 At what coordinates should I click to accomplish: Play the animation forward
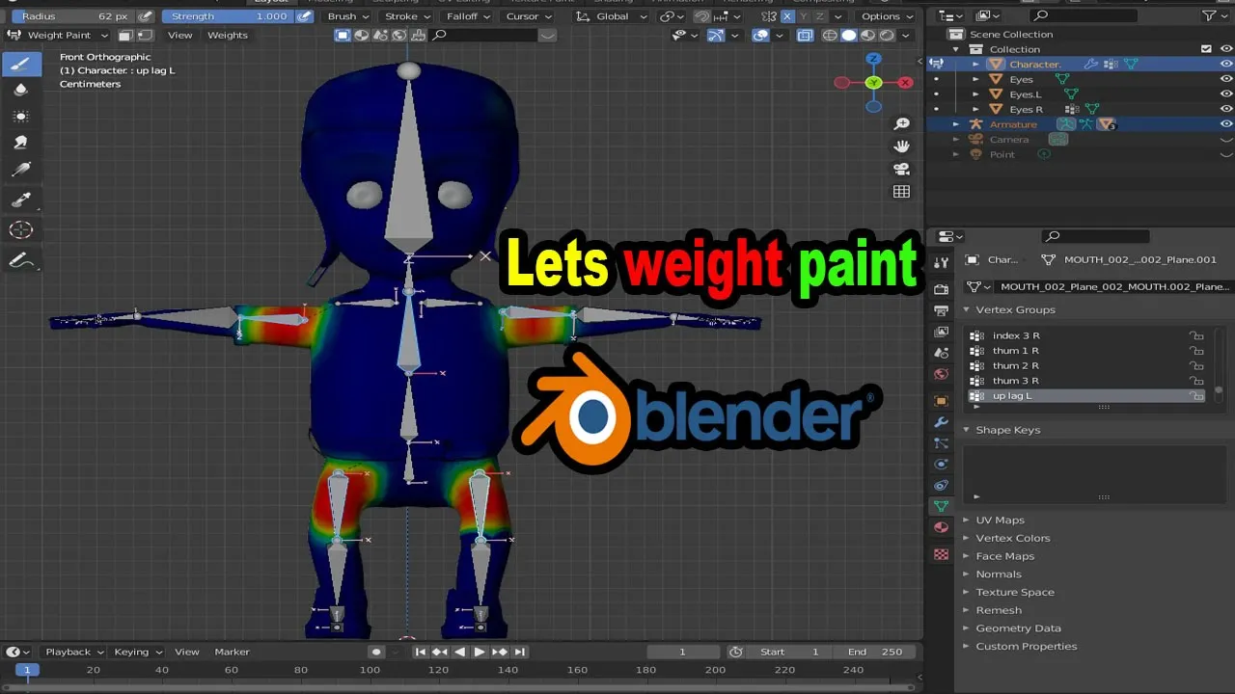coord(480,652)
